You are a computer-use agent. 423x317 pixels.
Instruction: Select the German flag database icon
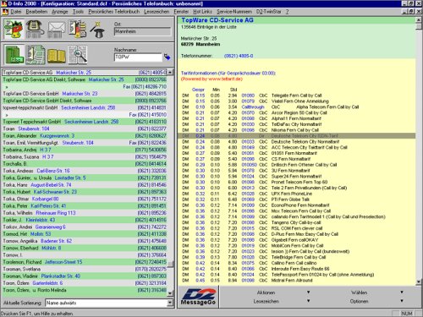coord(77,29)
